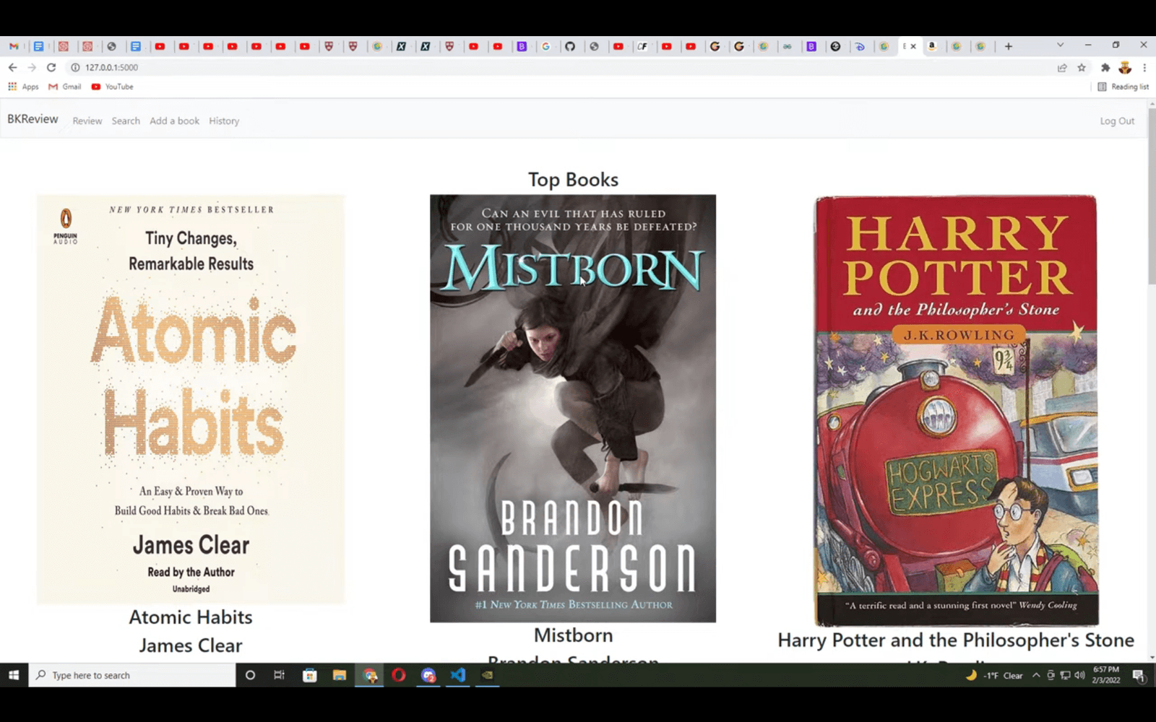This screenshot has height=722, width=1156.
Task: Open the Reading list panel
Action: coord(1123,87)
